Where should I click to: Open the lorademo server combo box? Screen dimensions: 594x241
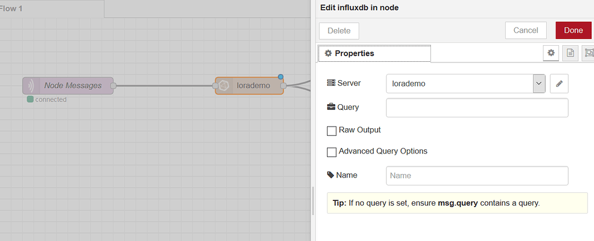coord(465,84)
